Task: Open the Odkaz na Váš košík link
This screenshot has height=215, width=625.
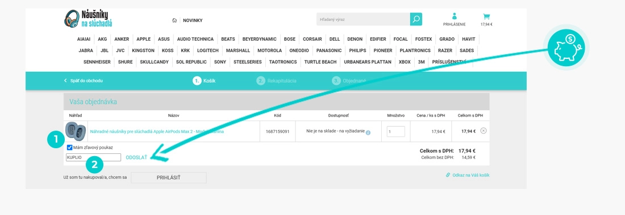Action: pyautogui.click(x=471, y=175)
